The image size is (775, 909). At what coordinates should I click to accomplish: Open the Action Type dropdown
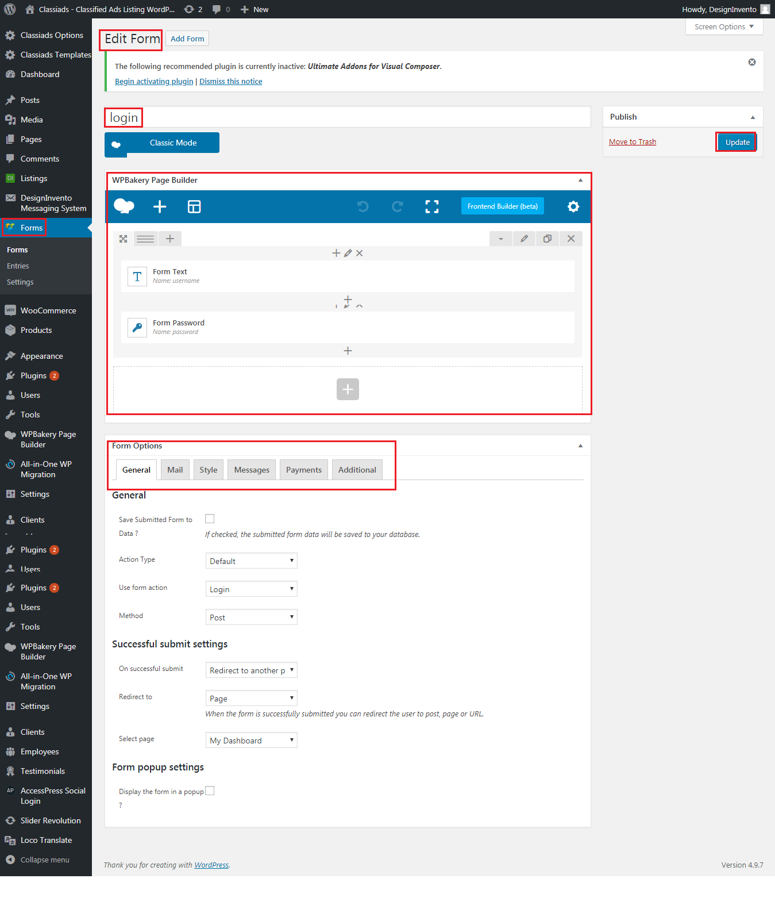(252, 561)
